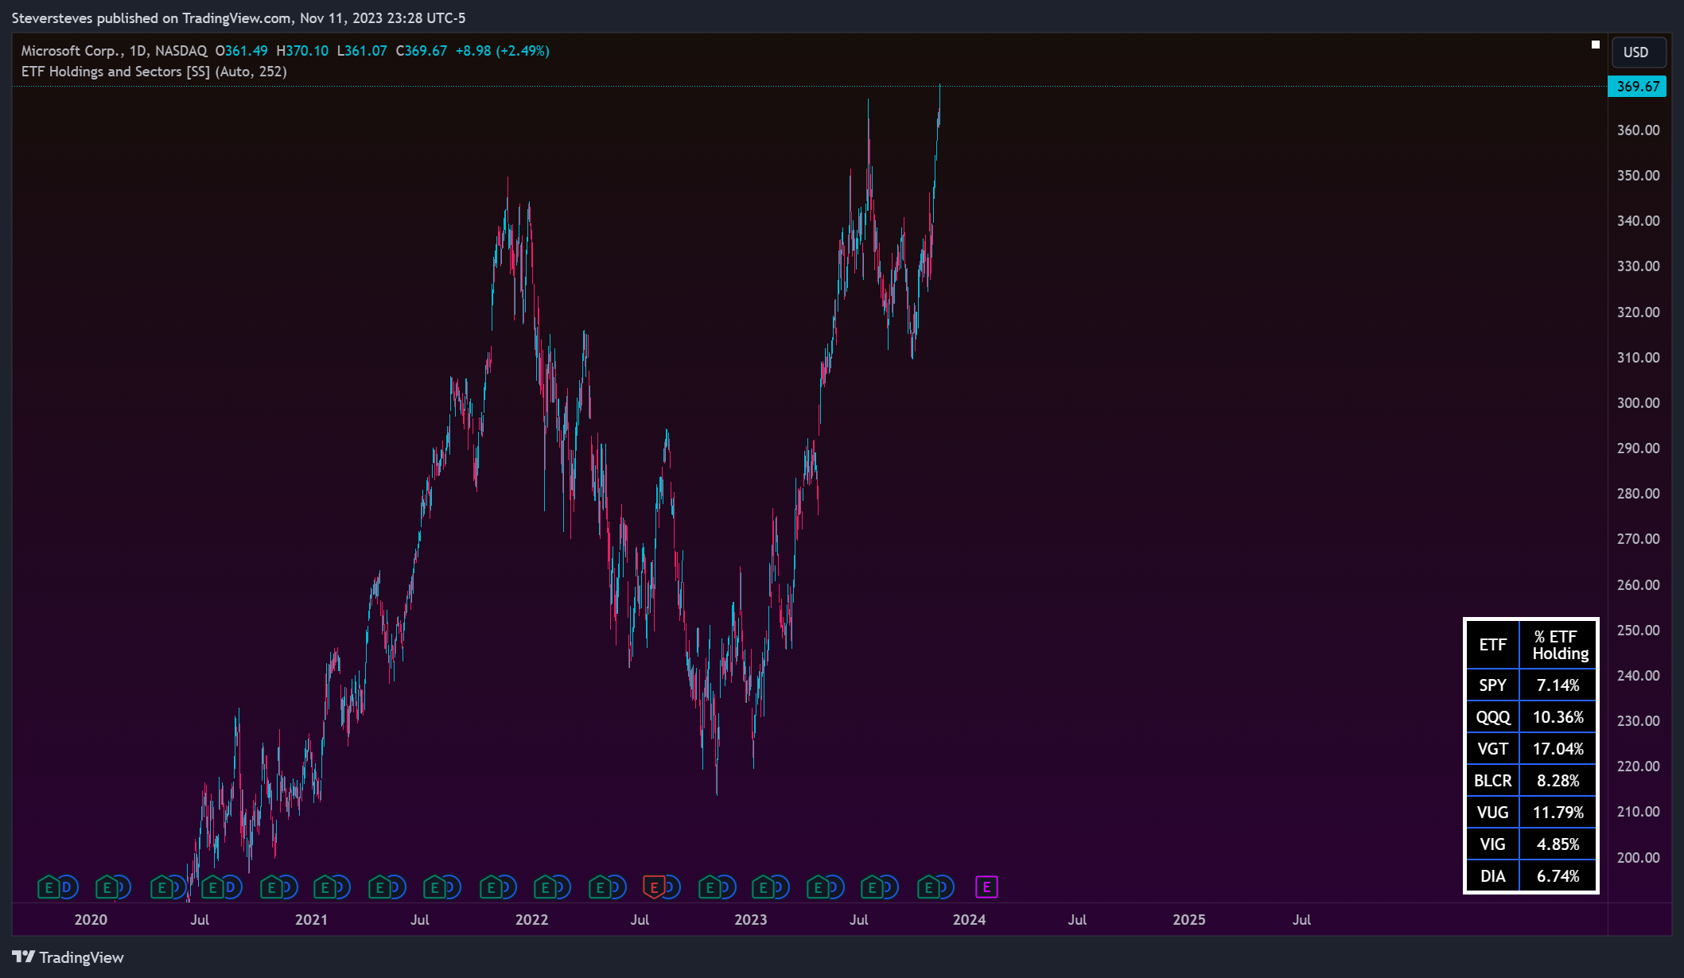Click the close value C369.67
Viewport: 1684px width, 978px height.
coord(422,51)
